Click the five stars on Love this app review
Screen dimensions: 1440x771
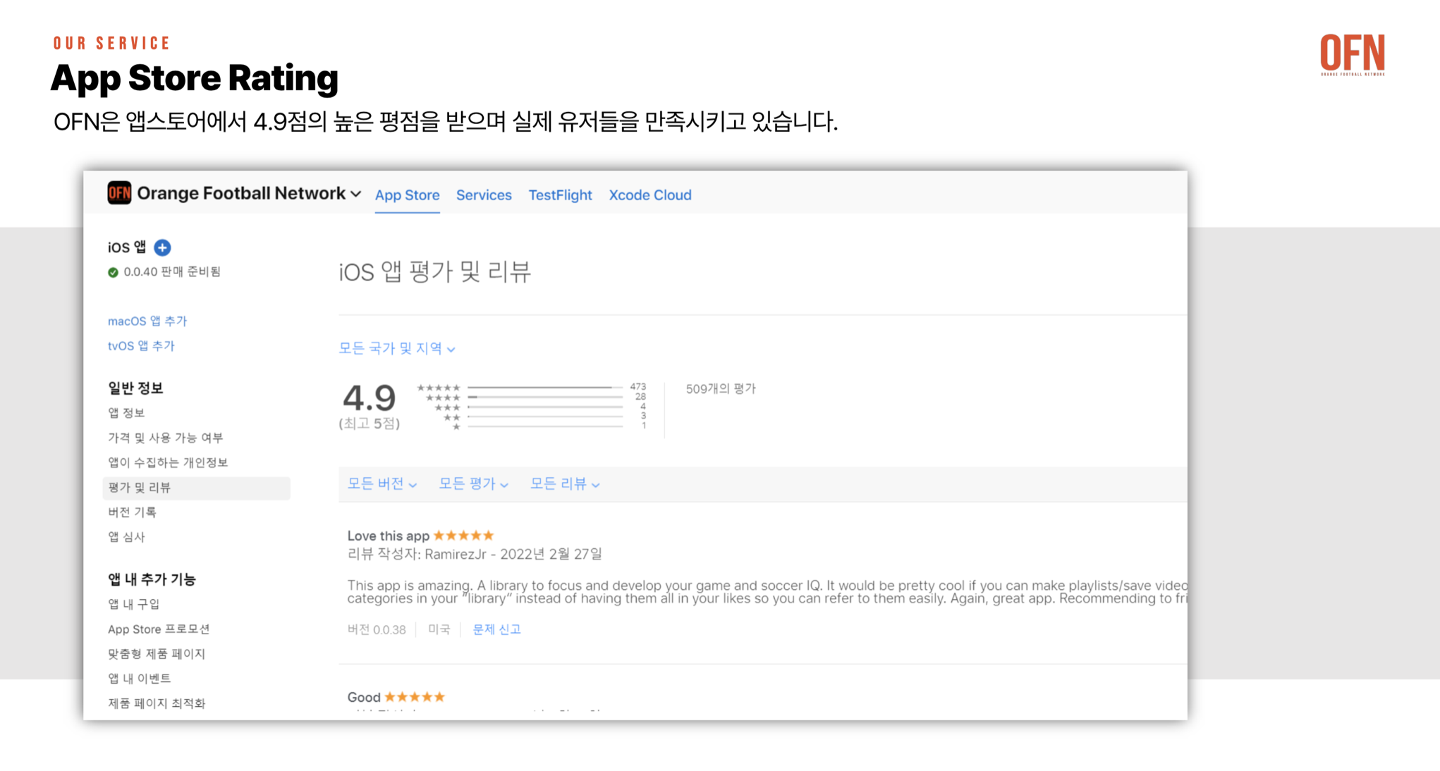point(463,536)
